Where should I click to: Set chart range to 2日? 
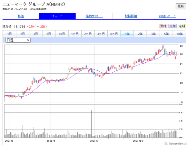[x=23, y=34]
